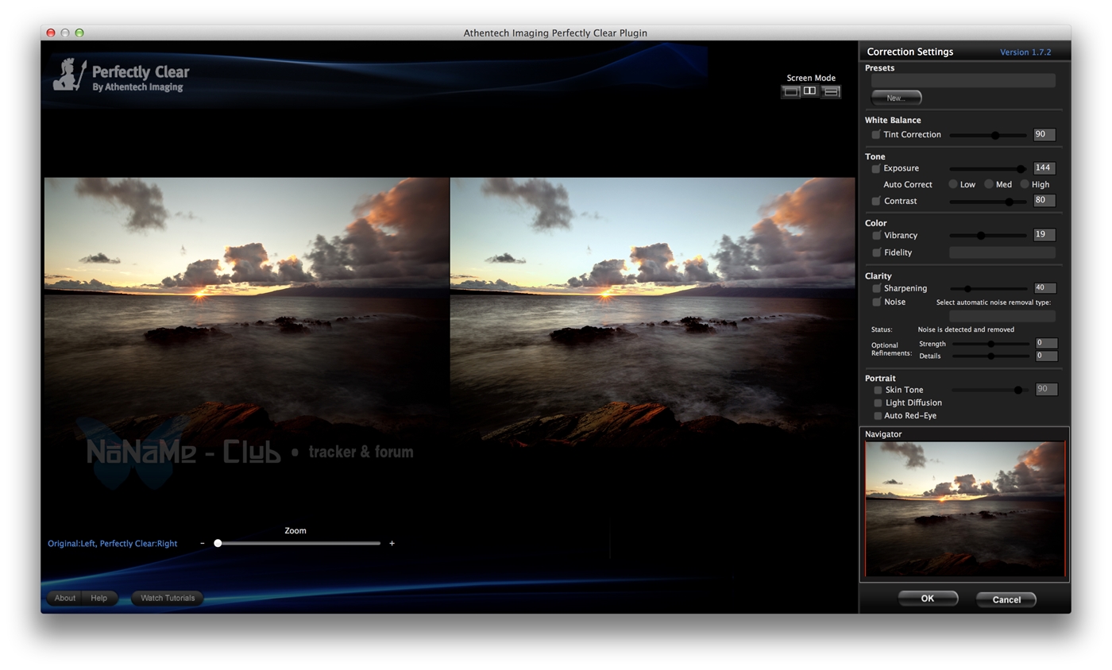The width and height of the screenshot is (1112, 670).
Task: Click the Cancel button
Action: (1006, 599)
